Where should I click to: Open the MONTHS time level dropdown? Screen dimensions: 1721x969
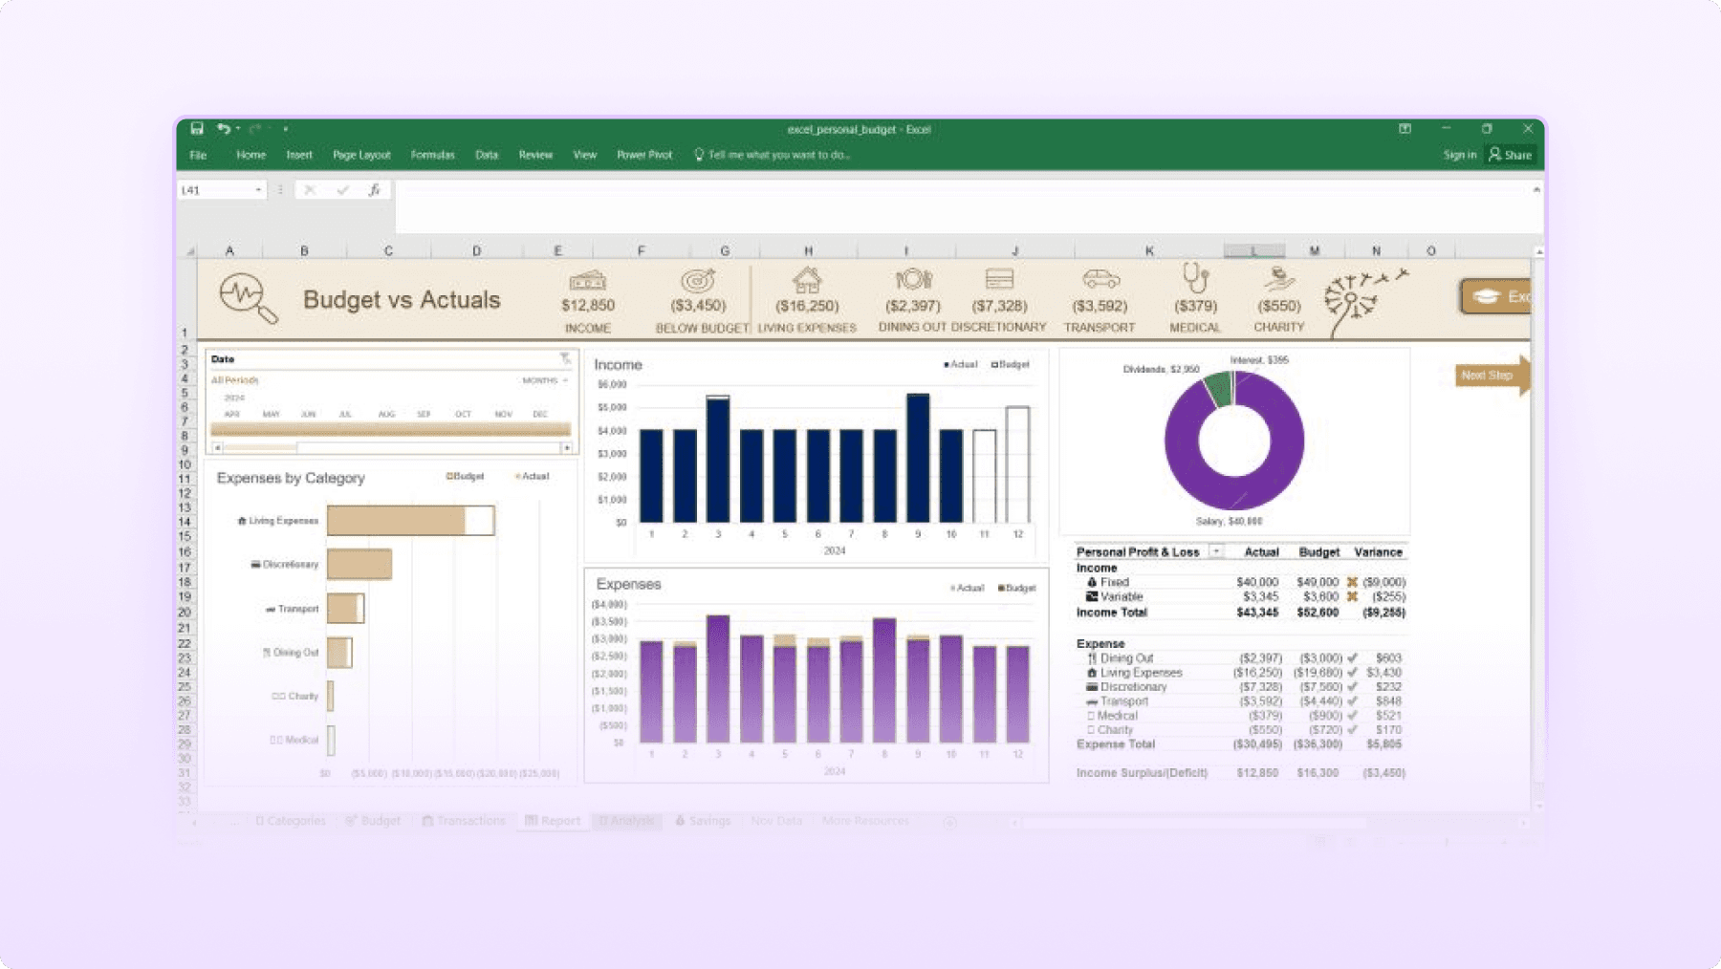click(x=545, y=380)
